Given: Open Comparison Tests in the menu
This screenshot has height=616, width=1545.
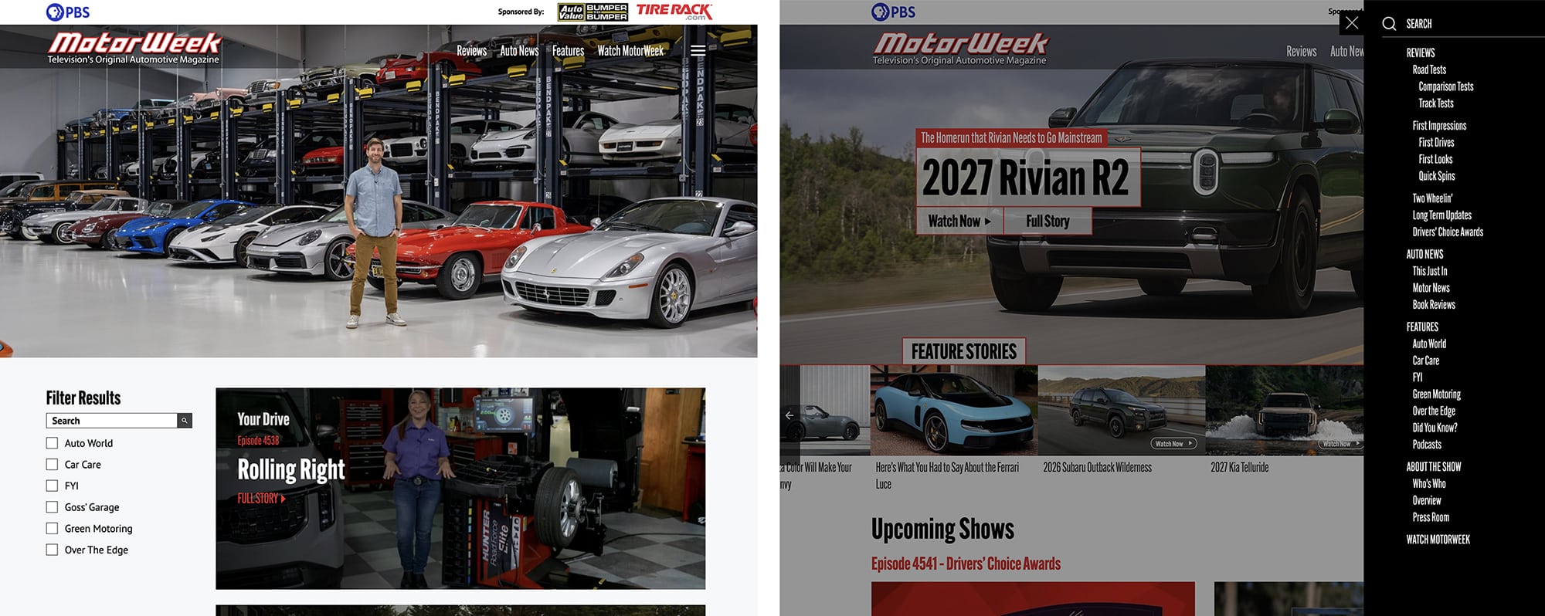Looking at the screenshot, I should coord(1446,86).
